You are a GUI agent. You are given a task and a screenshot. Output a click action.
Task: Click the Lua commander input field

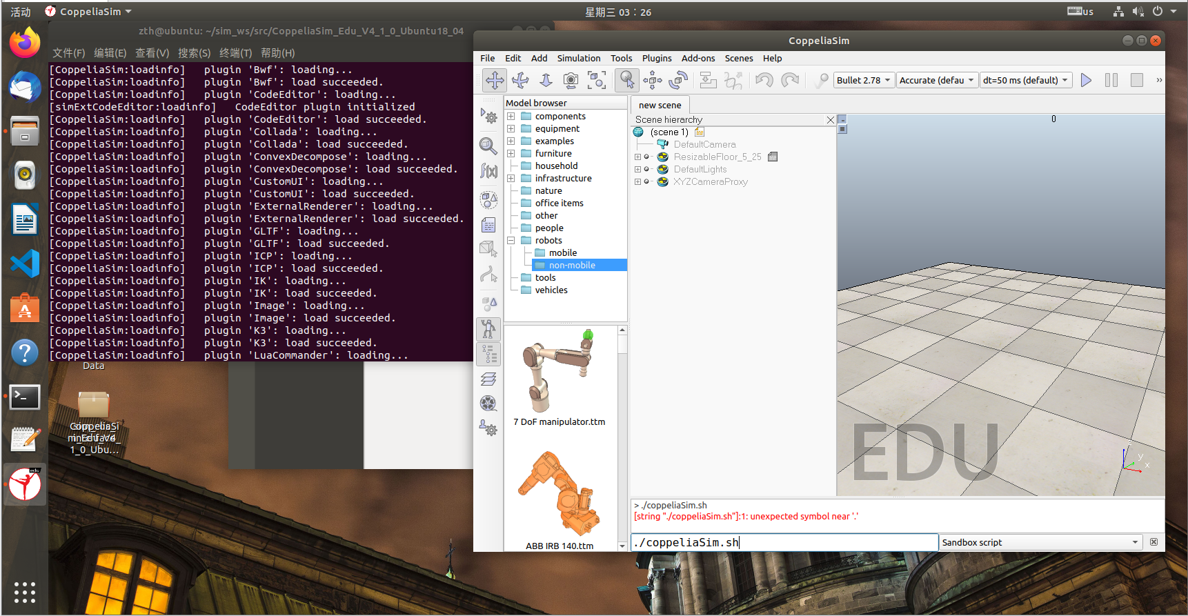coord(784,543)
